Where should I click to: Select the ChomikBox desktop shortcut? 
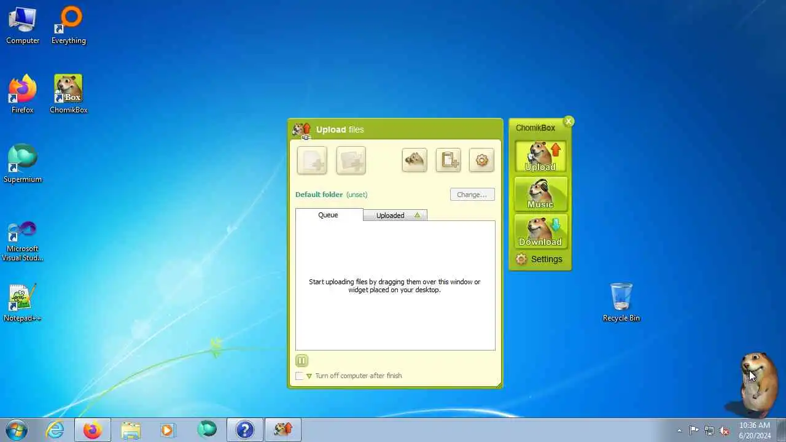click(69, 95)
